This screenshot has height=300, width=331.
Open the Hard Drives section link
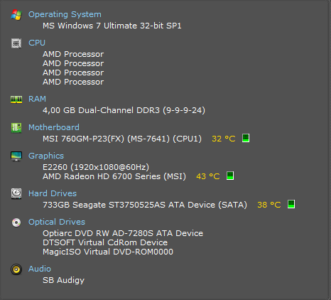tap(53, 193)
